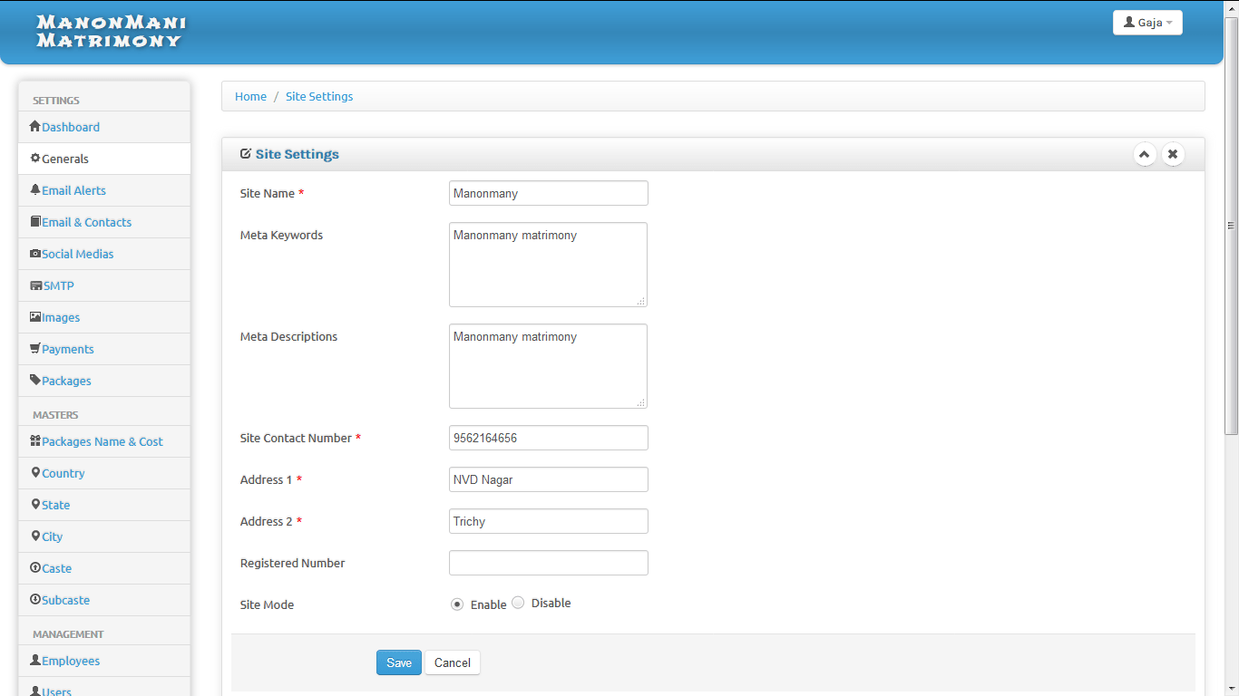
Task: Open Payments settings
Action: point(104,349)
